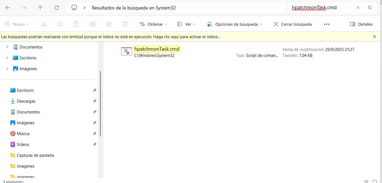
Task: Click the pin icon next to Videos
Action: (x=95, y=144)
